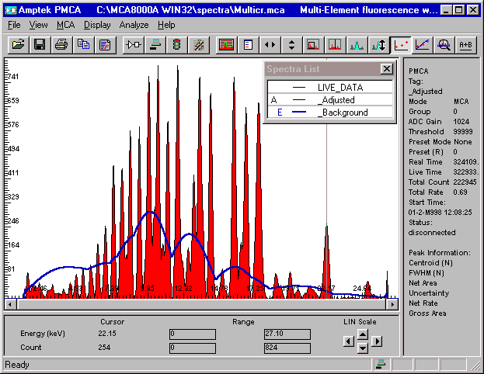Viewport: 484px width, 374px height.
Task: Click the red spectrum display icon
Action: pos(226,45)
